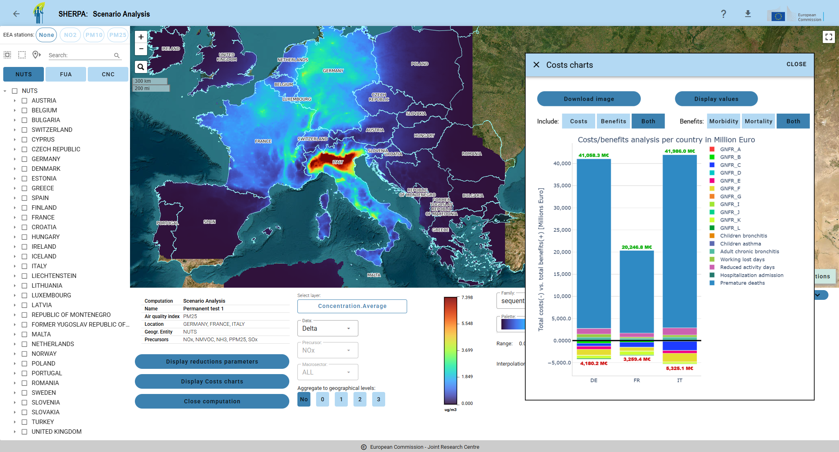Select None for EEA stations
This screenshot has height=452, width=839.
point(46,35)
